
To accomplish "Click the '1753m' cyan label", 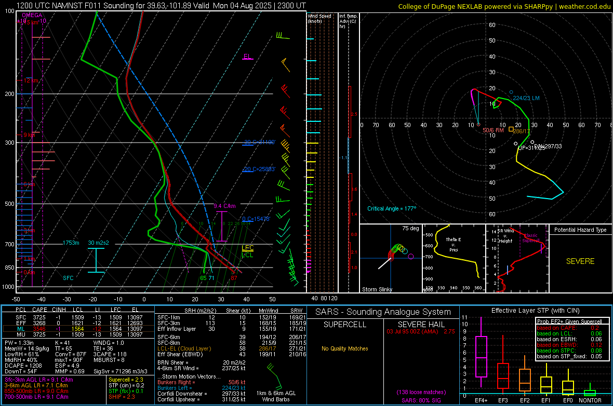I will (71, 243).
